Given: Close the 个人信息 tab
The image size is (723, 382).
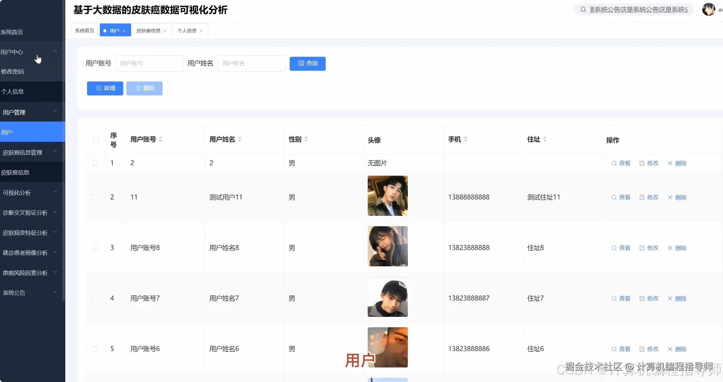Looking at the screenshot, I should (201, 30).
